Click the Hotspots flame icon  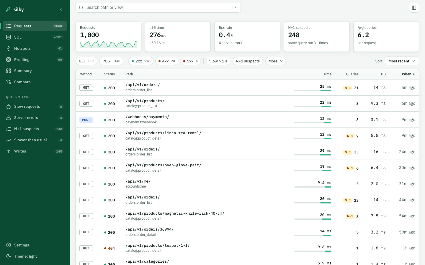click(x=9, y=48)
